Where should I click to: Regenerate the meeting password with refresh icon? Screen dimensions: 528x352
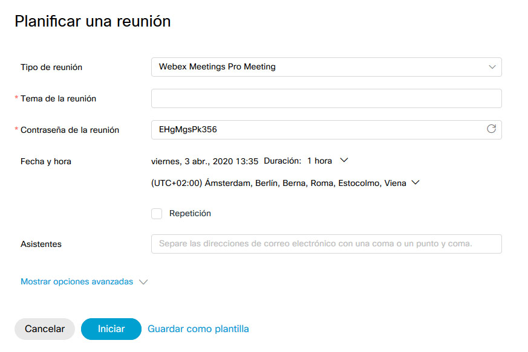491,129
